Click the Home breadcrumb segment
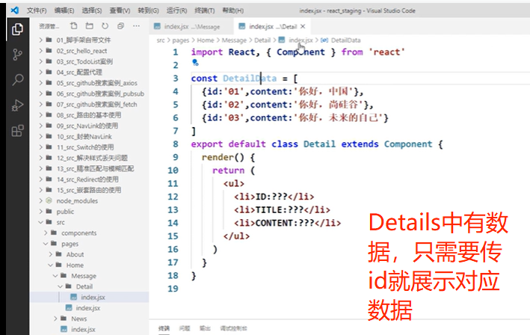The width and height of the screenshot is (530, 335). point(205,40)
